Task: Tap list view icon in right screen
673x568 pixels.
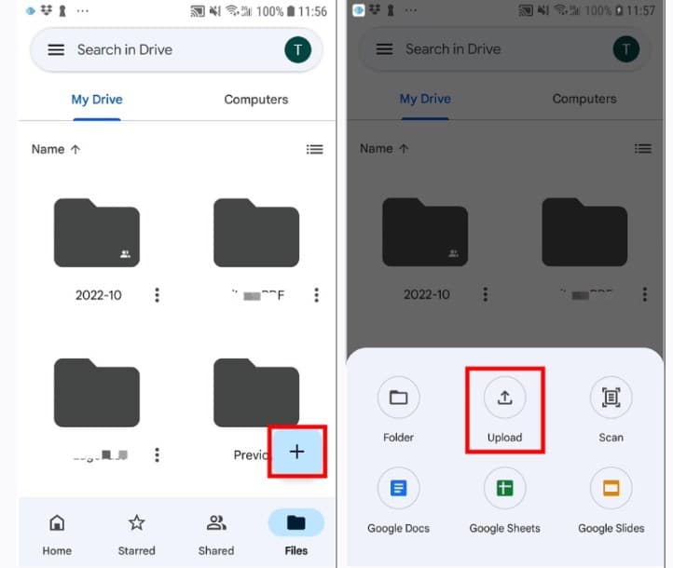Action: tap(643, 148)
